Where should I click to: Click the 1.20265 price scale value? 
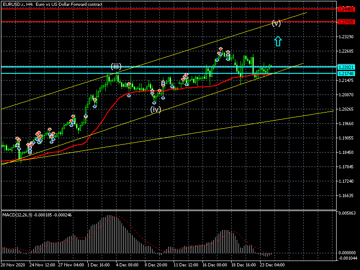point(346,109)
